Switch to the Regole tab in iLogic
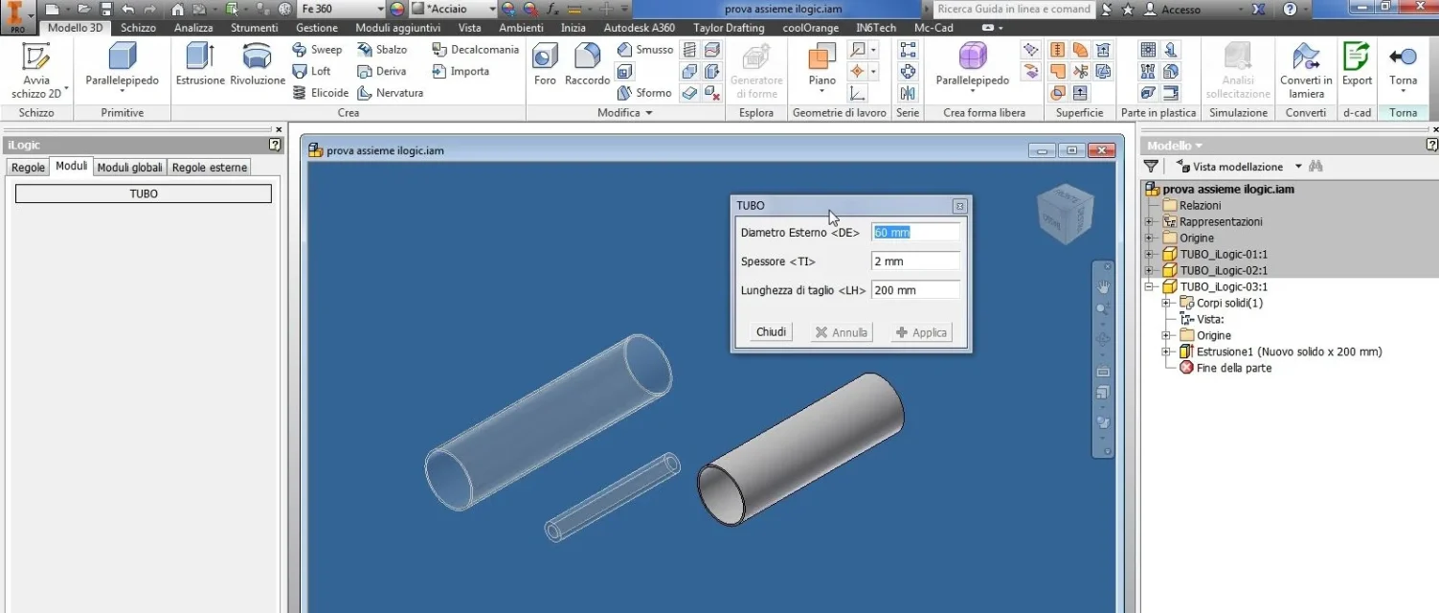Screen dimensions: 1439x613 [x=28, y=167]
